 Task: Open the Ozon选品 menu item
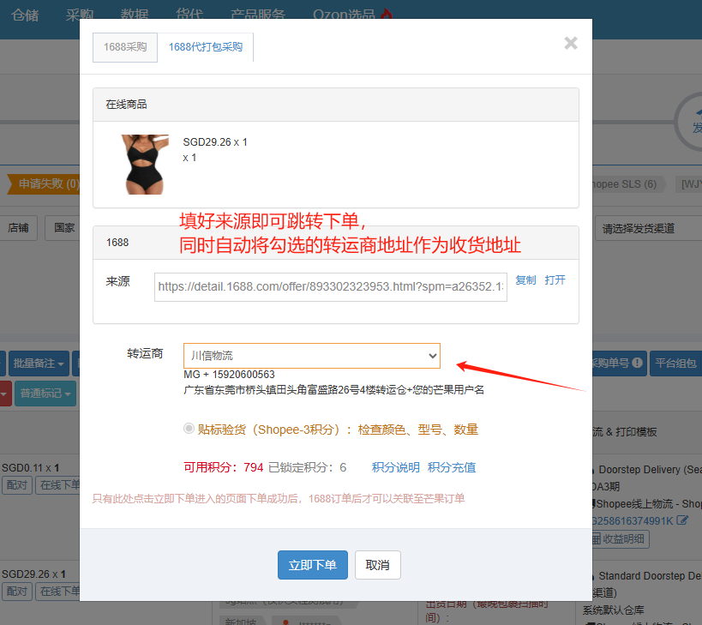tap(344, 14)
